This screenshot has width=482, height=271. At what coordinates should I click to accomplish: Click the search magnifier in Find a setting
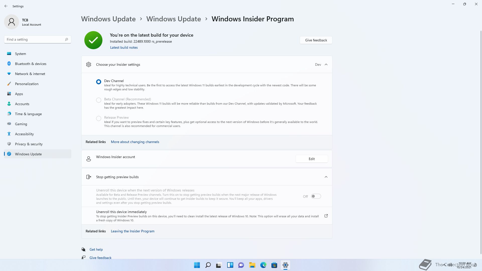pyautogui.click(x=67, y=39)
